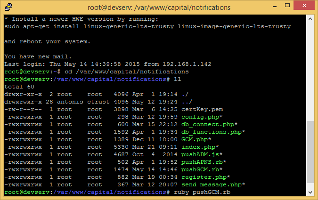Click the file size 1474

coord(121,169)
